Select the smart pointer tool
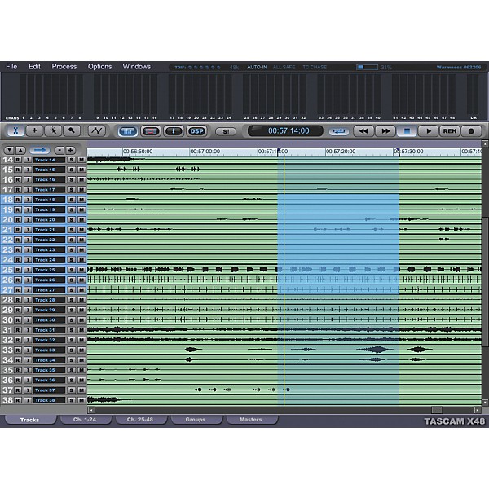489x489 pixels. pos(53,131)
